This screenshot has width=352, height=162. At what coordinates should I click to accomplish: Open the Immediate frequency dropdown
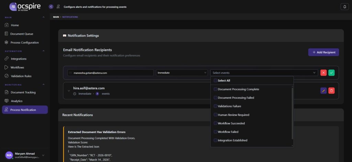(182, 73)
